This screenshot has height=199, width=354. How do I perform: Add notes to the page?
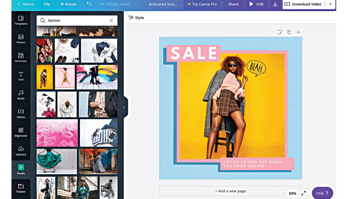279,32
